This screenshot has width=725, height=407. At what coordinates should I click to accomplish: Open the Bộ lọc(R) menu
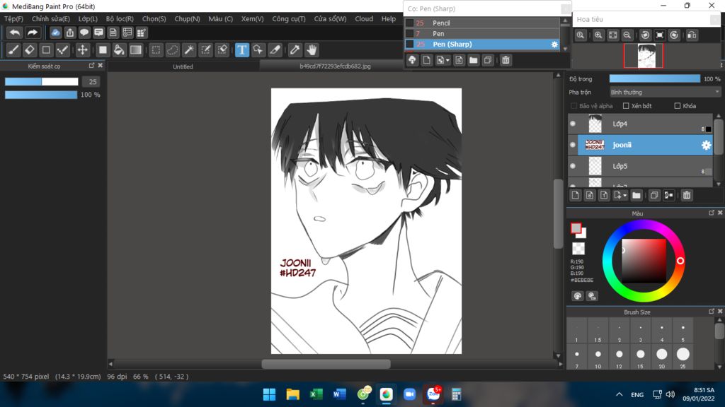click(120, 19)
